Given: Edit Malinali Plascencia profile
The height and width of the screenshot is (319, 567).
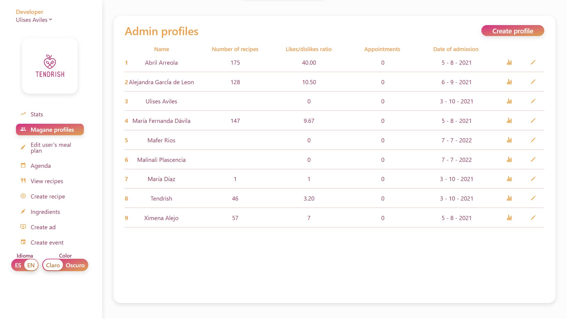Looking at the screenshot, I should pyautogui.click(x=533, y=159).
